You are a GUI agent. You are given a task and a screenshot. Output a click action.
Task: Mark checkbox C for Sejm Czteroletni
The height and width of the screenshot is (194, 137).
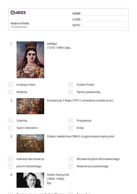pyautogui.click(x=10, y=128)
